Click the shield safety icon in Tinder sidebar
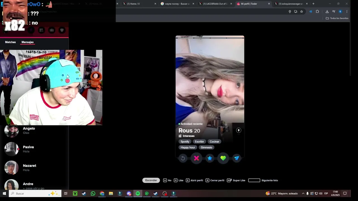Screen dimensions: 358x201 [62, 30]
